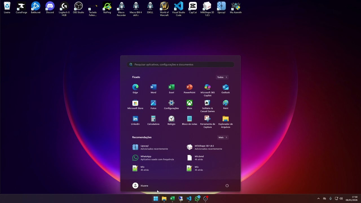
Task: Open the power options button
Action: click(x=227, y=186)
